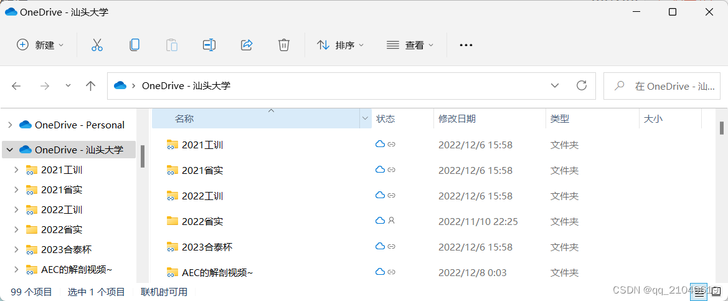
Task: Click the Paste clipboard icon
Action: pyautogui.click(x=172, y=45)
